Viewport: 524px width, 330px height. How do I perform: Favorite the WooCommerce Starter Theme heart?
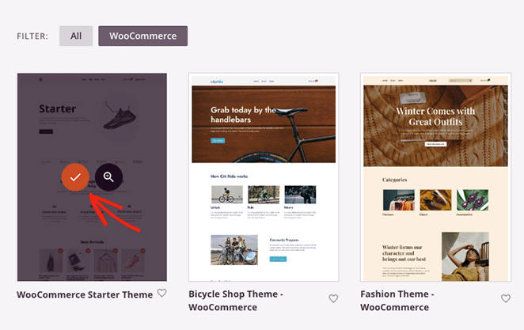click(x=162, y=293)
